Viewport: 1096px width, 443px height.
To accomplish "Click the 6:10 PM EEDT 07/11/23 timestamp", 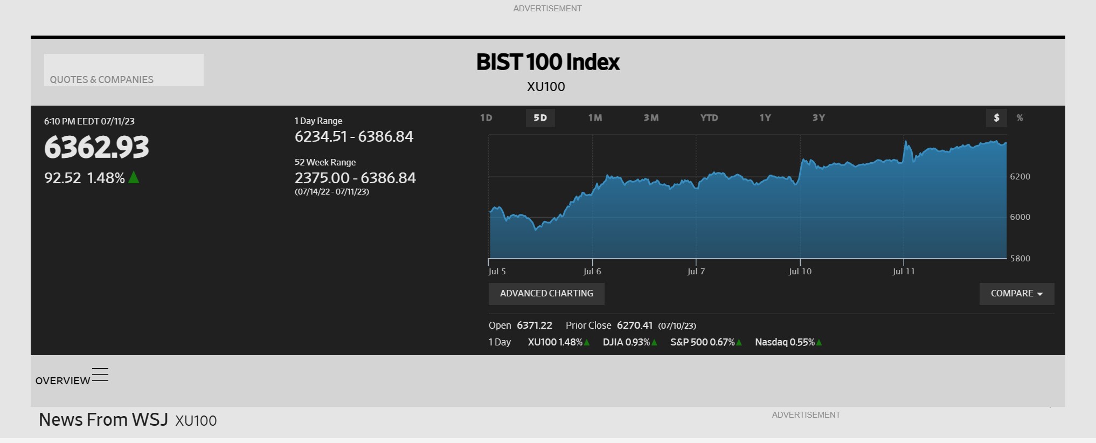I will click(89, 121).
